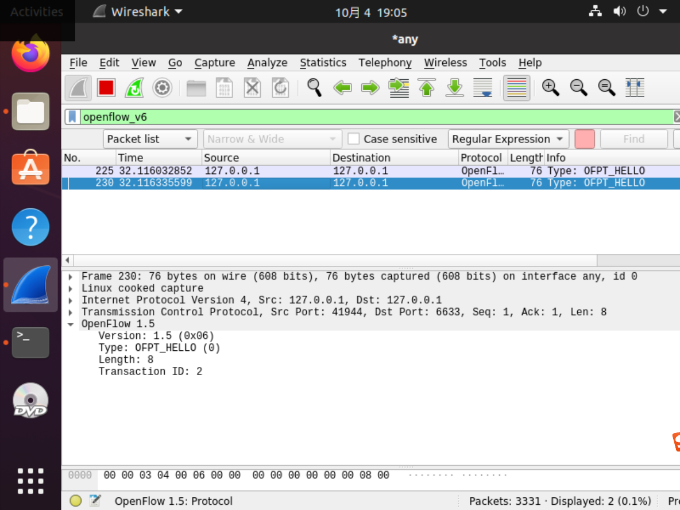Open the Capture menu
Image resolution: width=680 pixels, height=510 pixels.
[215, 63]
